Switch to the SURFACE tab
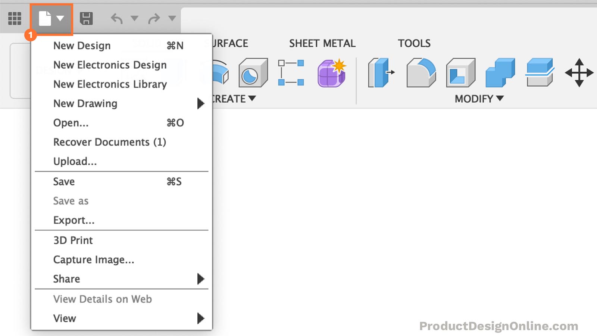 point(230,43)
